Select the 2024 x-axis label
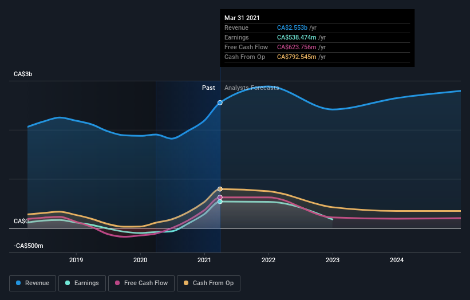 [x=397, y=260]
